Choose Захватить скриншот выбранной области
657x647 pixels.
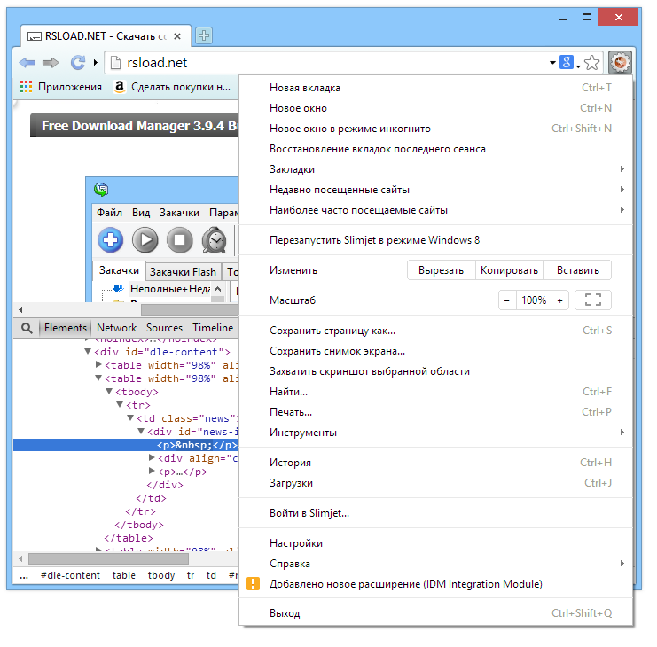435,371
